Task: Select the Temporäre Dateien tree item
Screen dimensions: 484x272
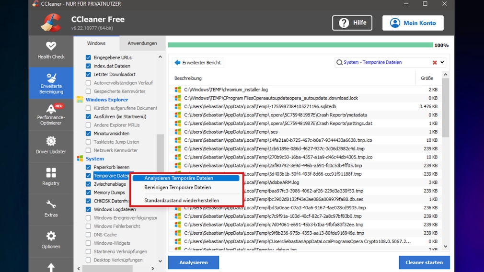Action: [x=112, y=176]
